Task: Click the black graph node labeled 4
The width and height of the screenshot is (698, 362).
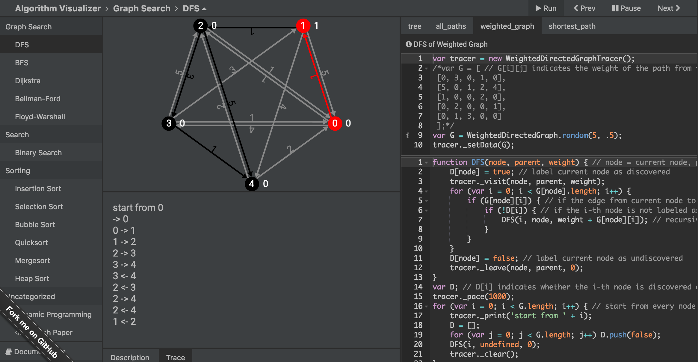Action: (252, 184)
